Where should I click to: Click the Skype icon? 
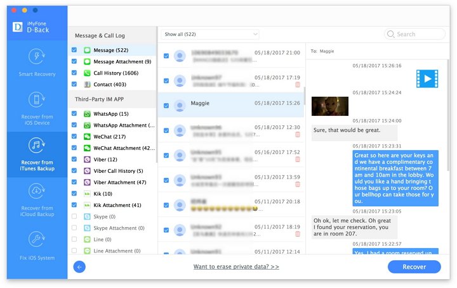[87, 217]
